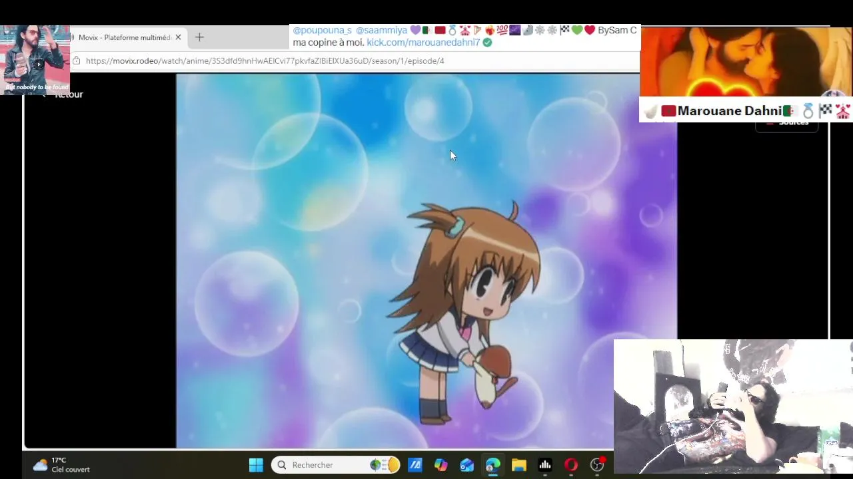Viewport: 853px width, 479px height.
Task: Open the kick.com/marouanedahni7 link
Action: [423, 43]
